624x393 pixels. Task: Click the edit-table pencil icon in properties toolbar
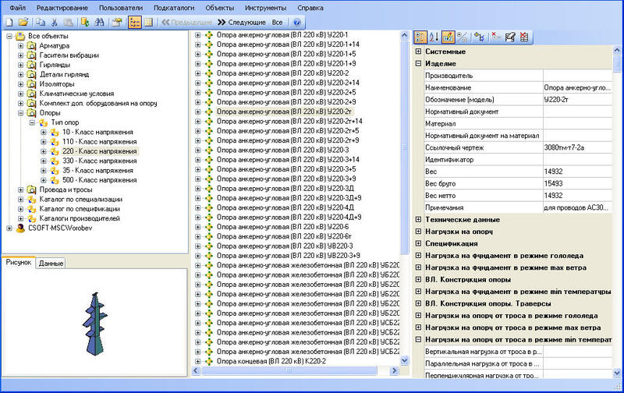click(x=510, y=37)
